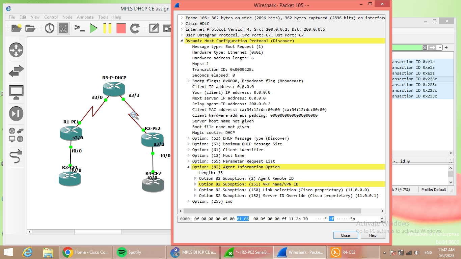Reload all devices using the circular arrow icon
This screenshot has width=461, height=259.
tap(135, 29)
